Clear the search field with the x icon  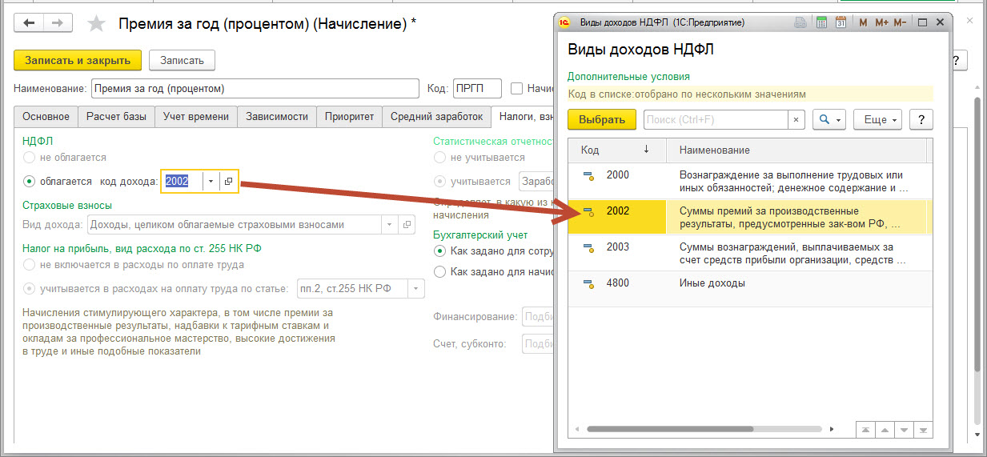pyautogui.click(x=796, y=120)
